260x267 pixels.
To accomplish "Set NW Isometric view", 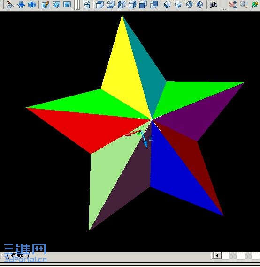I will (200, 5).
